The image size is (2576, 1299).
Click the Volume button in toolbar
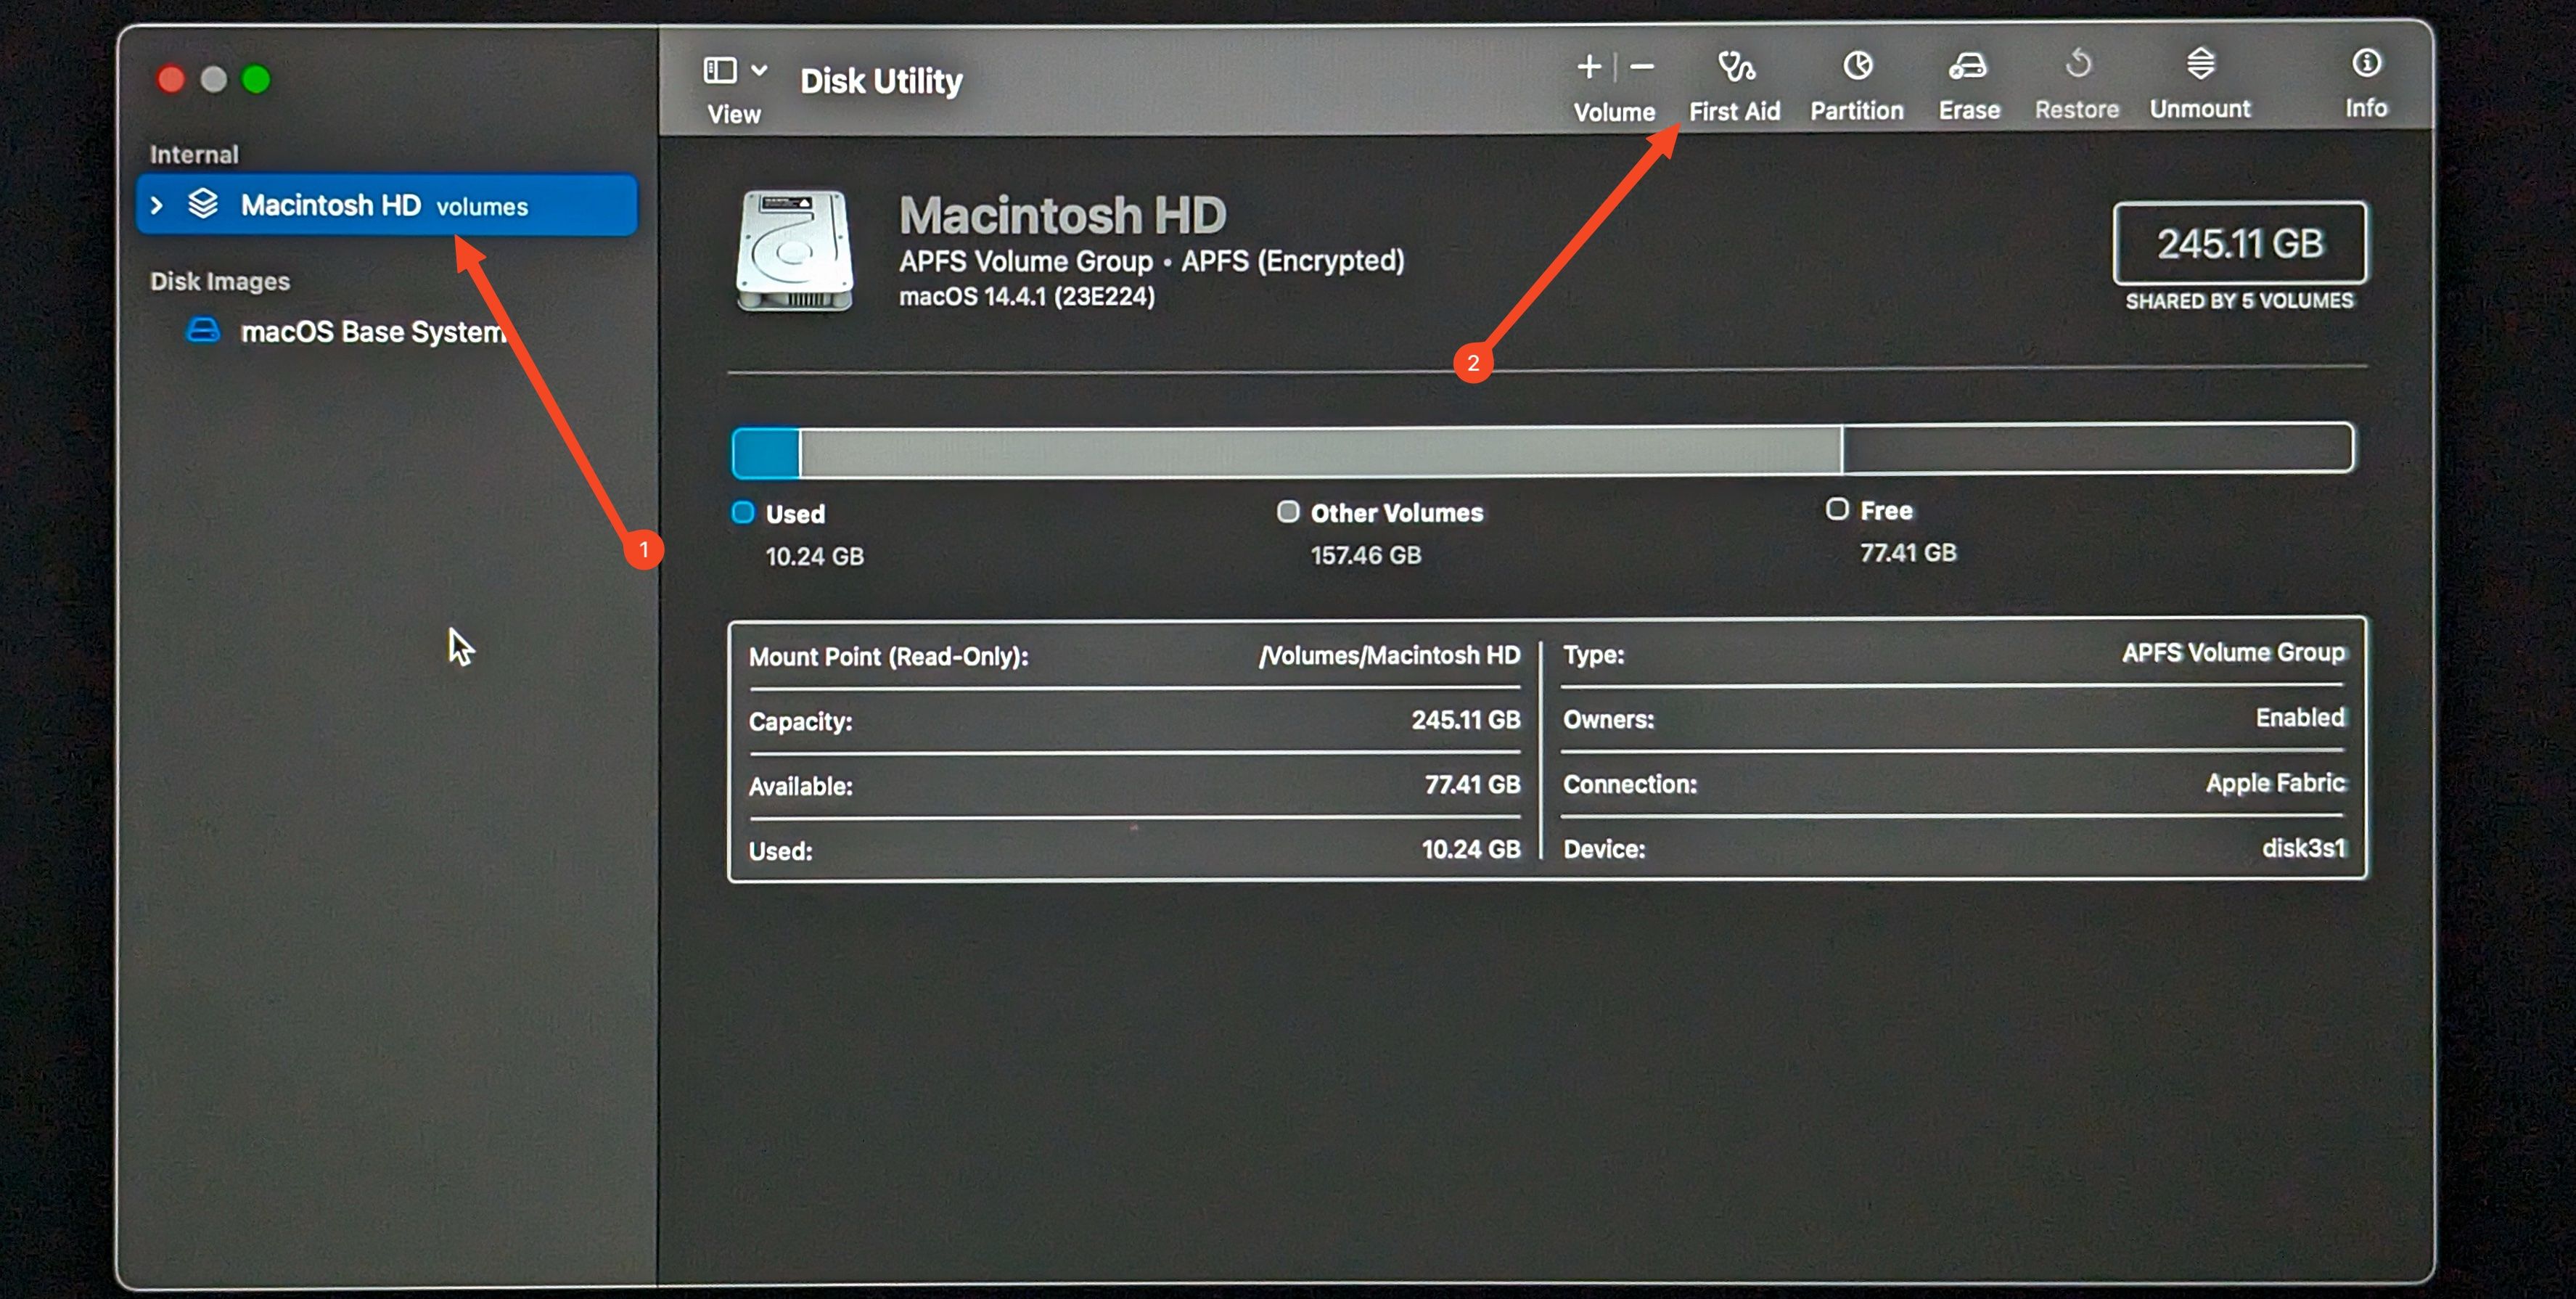pyautogui.click(x=1615, y=83)
